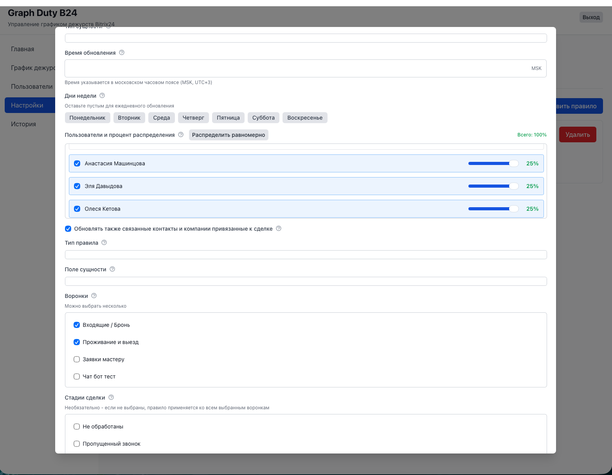Open the Поле сущности dropdown
This screenshot has width=612, height=475.
click(305, 281)
